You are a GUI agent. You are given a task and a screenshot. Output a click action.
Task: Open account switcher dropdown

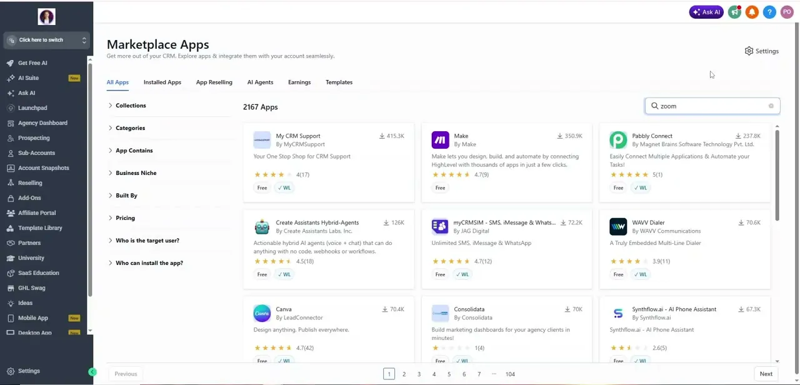[46, 40]
